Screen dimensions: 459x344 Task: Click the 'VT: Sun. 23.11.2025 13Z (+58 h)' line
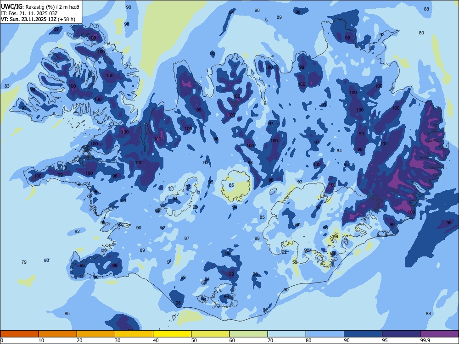pos(38,19)
